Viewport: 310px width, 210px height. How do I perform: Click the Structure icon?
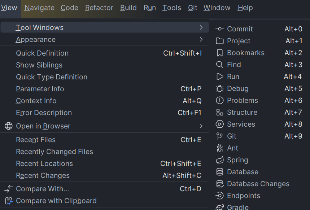click(x=220, y=112)
